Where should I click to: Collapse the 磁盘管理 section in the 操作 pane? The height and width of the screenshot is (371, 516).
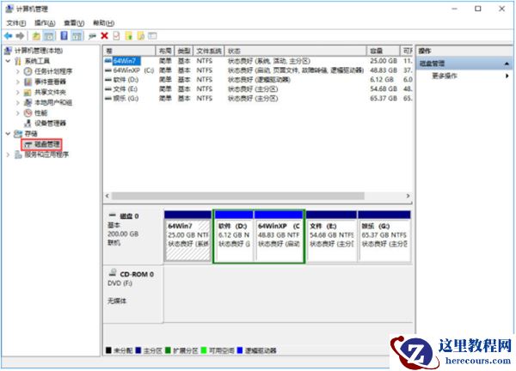click(507, 64)
